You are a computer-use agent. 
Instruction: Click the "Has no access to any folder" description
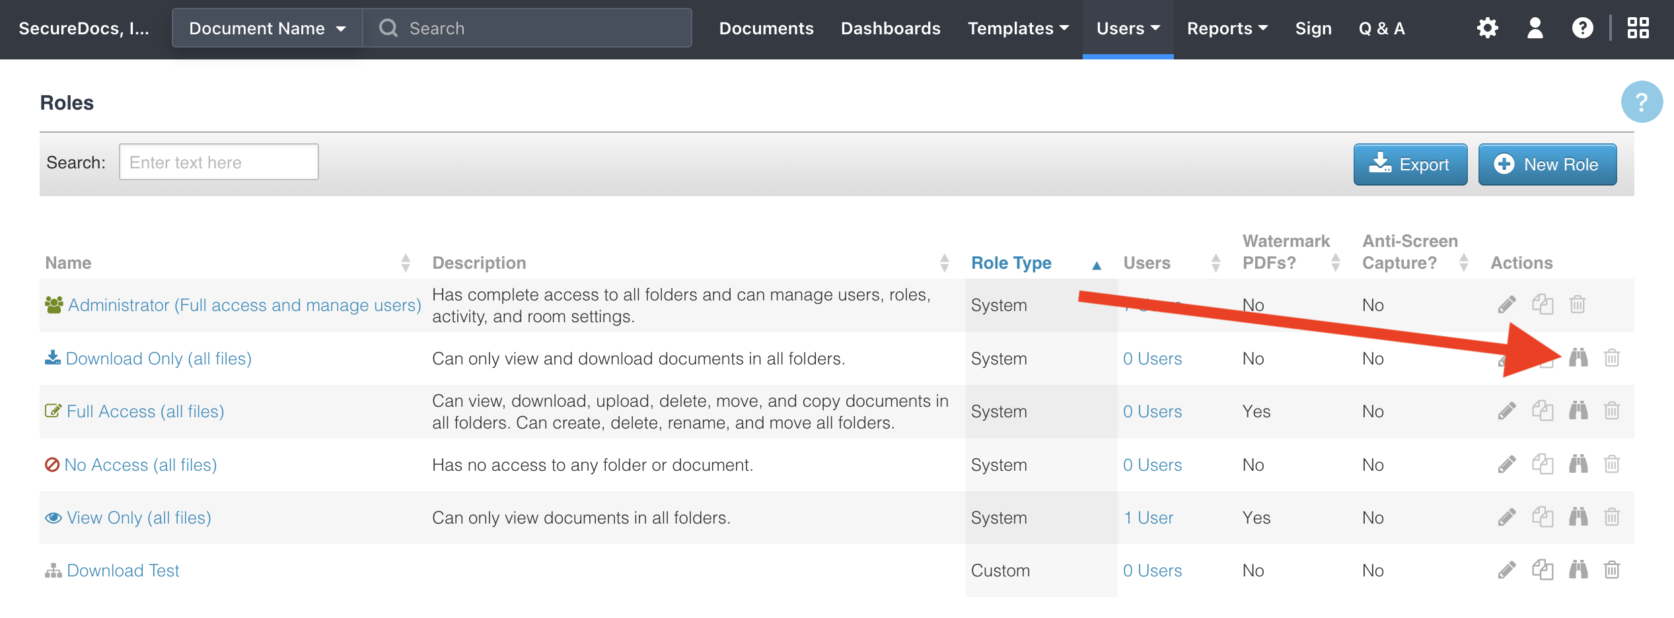coord(592,465)
